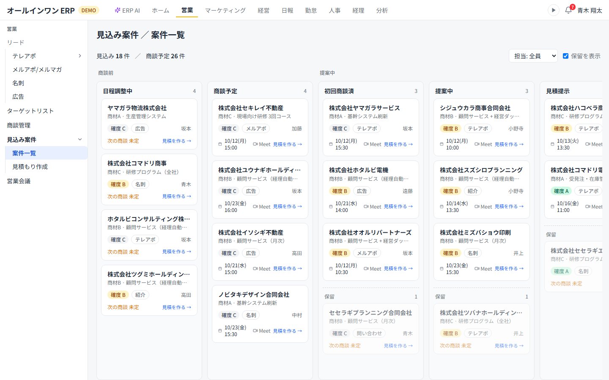Click 次の商談 未定 on ヤマガラ物流株式会社
This screenshot has height=380, width=609.
coord(123,141)
